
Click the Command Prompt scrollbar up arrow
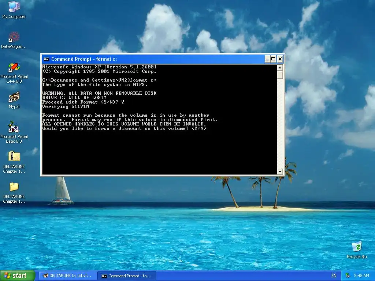(x=280, y=68)
